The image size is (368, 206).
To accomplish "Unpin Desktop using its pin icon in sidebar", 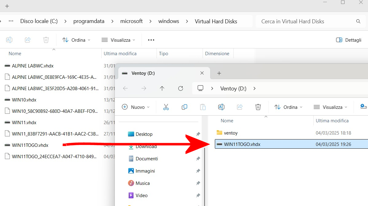I will point(198,134).
